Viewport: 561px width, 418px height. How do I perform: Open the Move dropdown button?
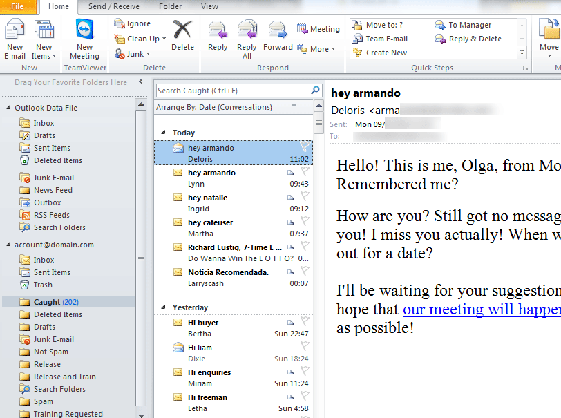pyautogui.click(x=549, y=39)
